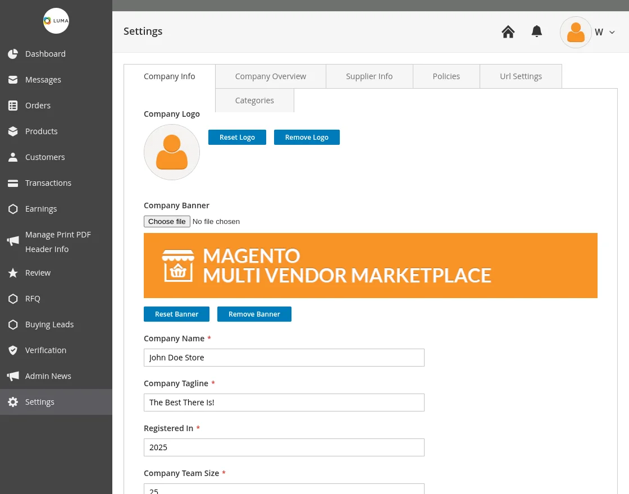
Task: Open the Dashboard from the sidebar
Action: pyautogui.click(x=45, y=53)
